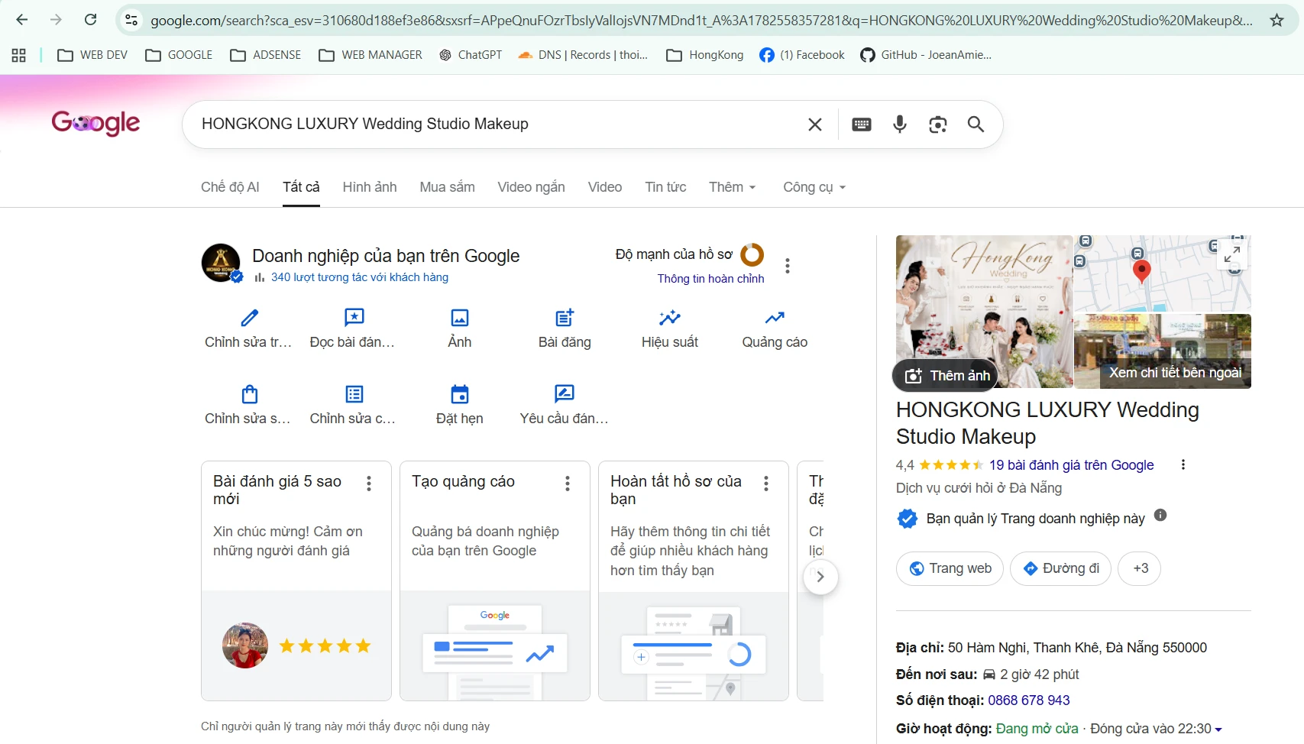Open options on Bài đánh giá 5 sao card
Screen dimensions: 1304x744
(x=369, y=484)
